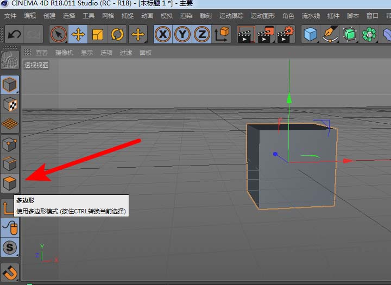Open the green subdivision generator icon
This screenshot has width=391, height=285.
pyautogui.click(x=349, y=34)
